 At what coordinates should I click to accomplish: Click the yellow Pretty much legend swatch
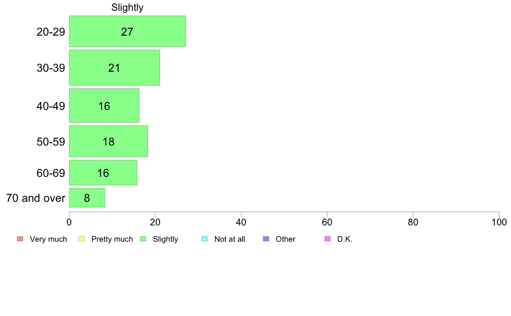(x=82, y=239)
